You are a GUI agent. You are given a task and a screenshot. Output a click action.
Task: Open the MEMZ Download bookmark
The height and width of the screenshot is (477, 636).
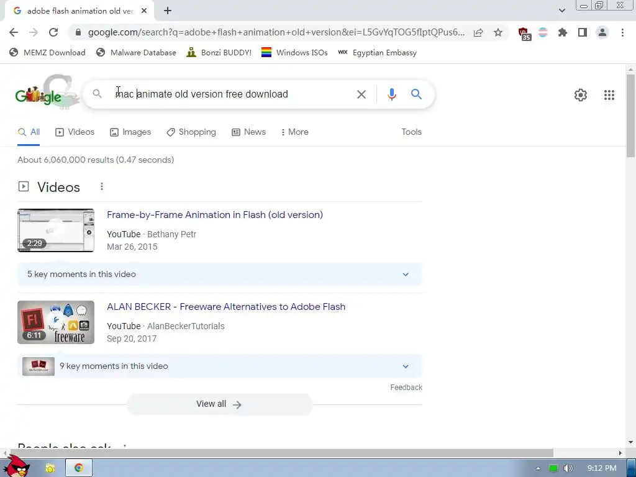click(x=47, y=52)
